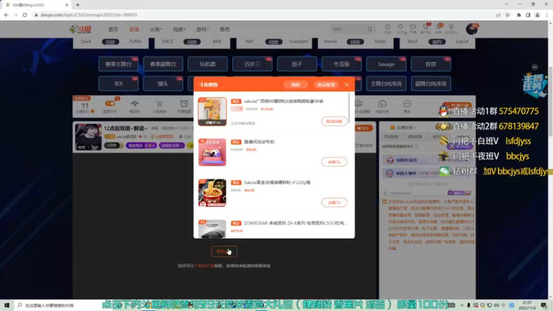Click the audio waveform icon in streamer toolbar
This screenshot has height=311, width=553.
[x=135, y=104]
